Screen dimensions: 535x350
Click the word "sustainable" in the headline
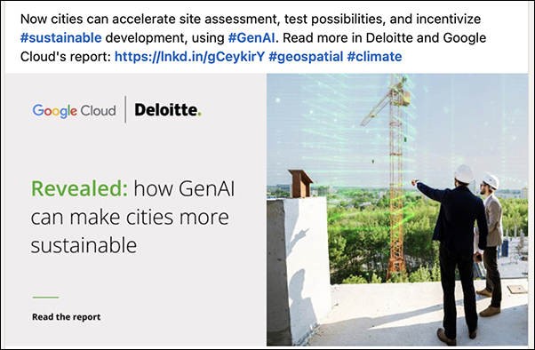[84, 245]
